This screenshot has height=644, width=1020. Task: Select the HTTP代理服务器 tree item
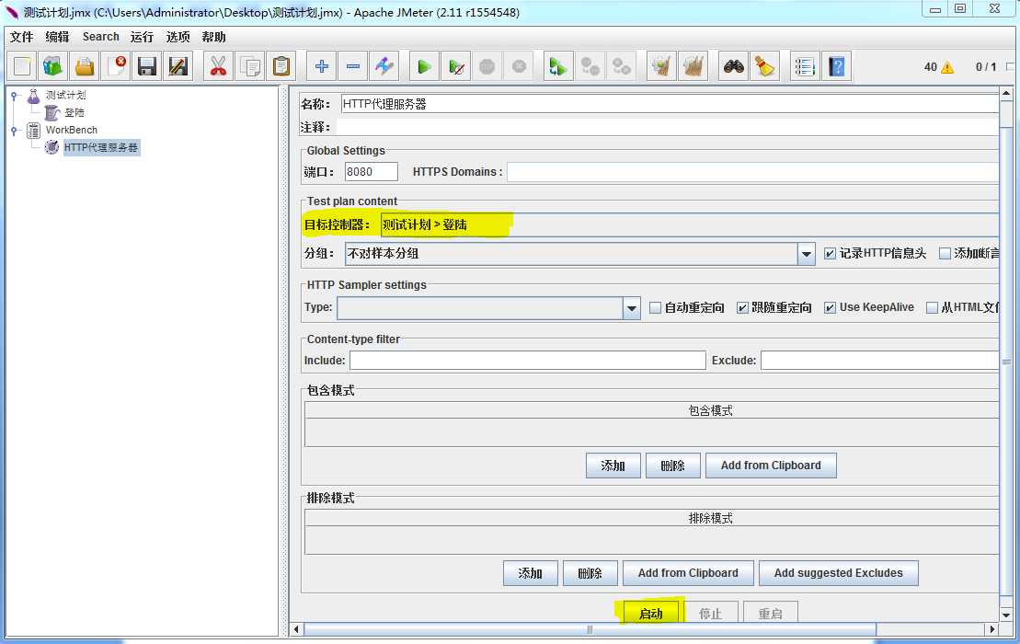(x=101, y=148)
